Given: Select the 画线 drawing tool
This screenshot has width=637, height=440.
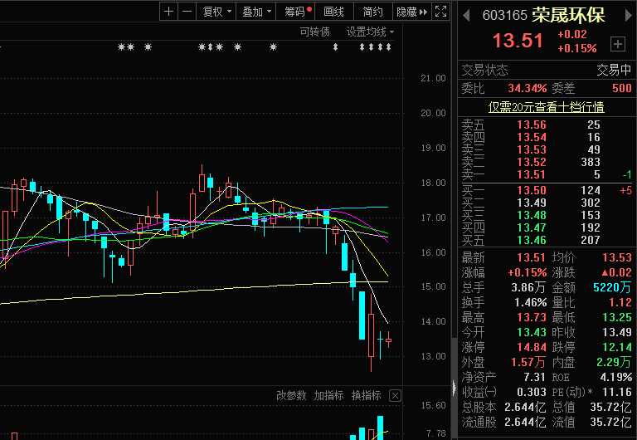Looking at the screenshot, I should click(x=333, y=12).
